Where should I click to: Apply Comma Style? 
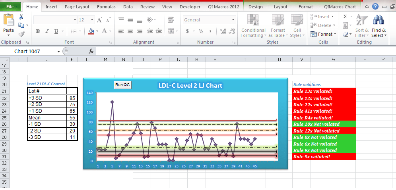pos(210,31)
